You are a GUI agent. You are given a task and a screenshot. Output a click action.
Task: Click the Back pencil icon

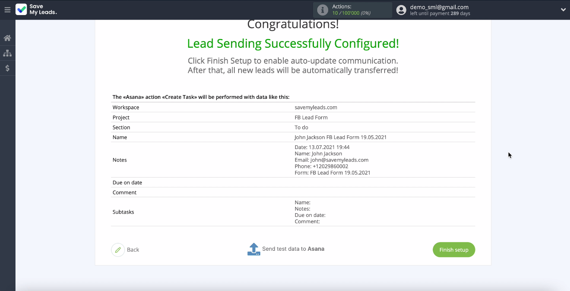(x=118, y=250)
